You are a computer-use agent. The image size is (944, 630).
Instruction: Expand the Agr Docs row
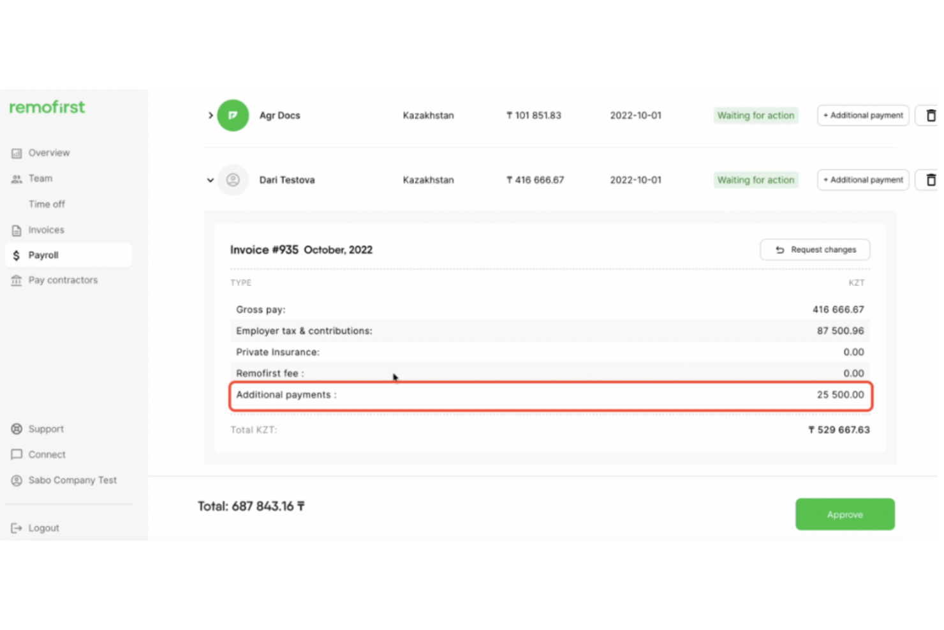click(x=210, y=115)
